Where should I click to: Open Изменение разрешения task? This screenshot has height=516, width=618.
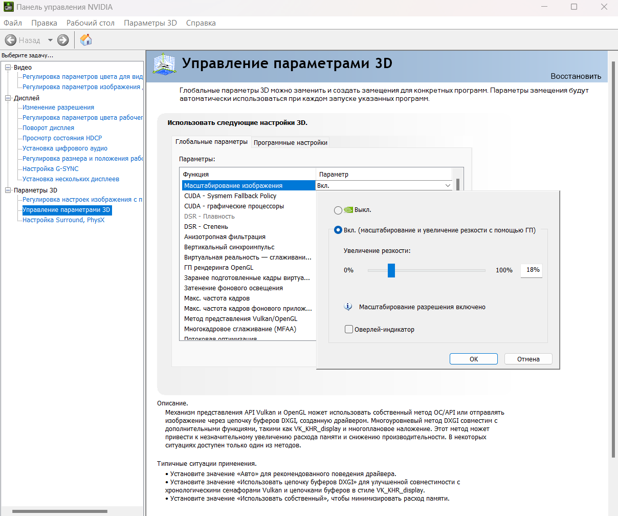58,107
